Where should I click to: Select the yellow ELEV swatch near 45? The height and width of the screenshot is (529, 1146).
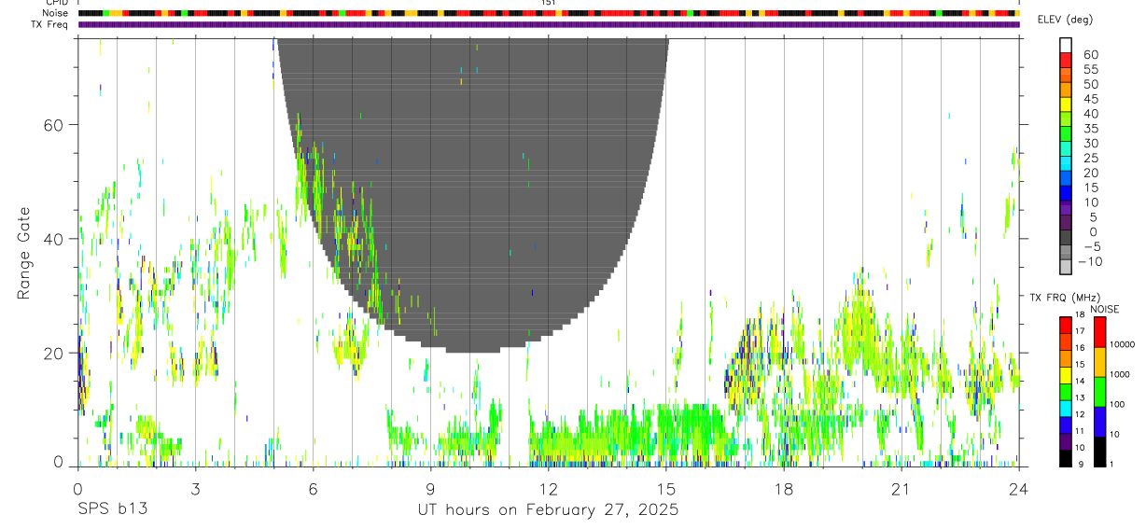(1066, 104)
